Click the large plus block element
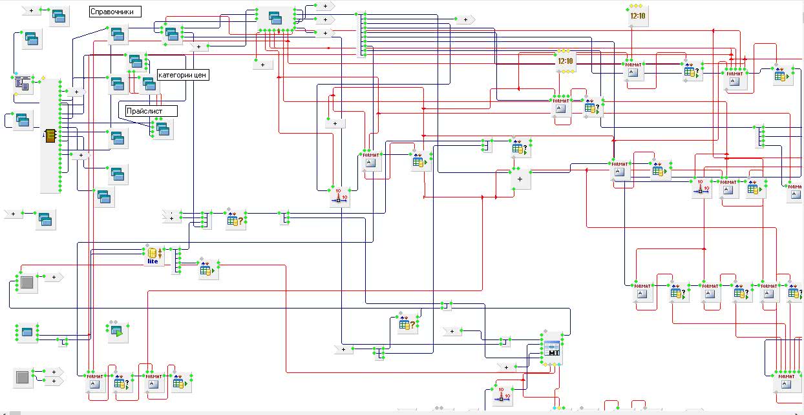The width and height of the screenshot is (804, 415). click(x=520, y=179)
